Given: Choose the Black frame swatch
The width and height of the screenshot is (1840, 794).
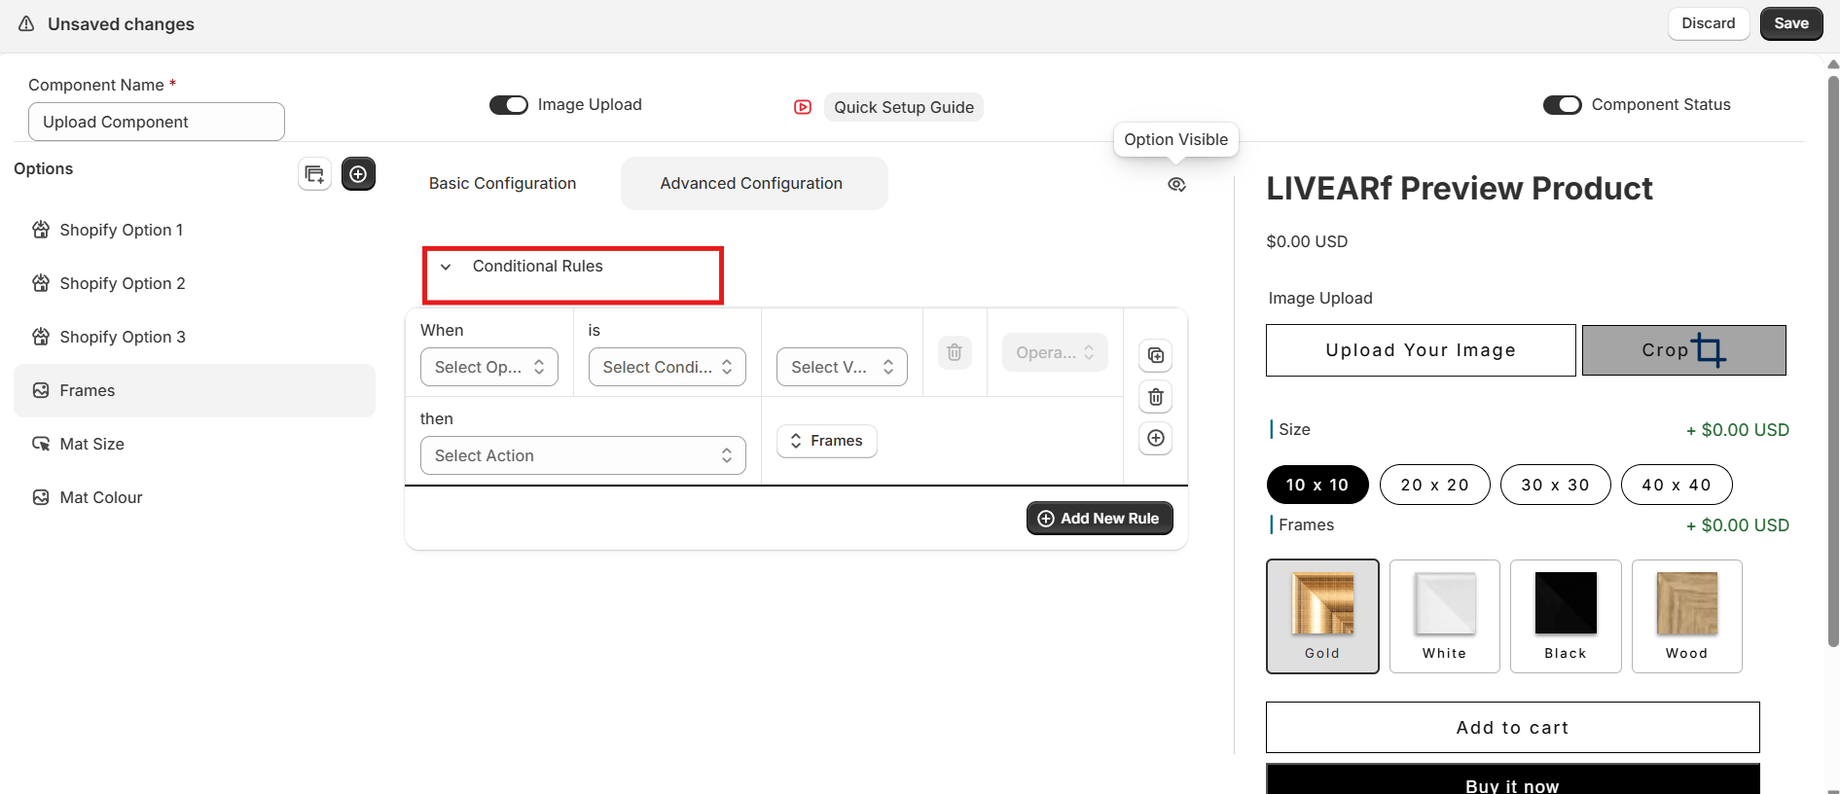Looking at the screenshot, I should click(1566, 616).
